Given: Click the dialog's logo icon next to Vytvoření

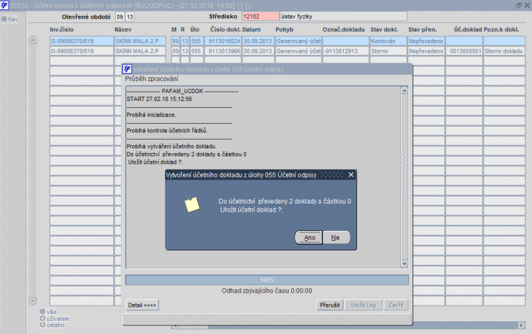Looking at the screenshot, I should pos(127,69).
